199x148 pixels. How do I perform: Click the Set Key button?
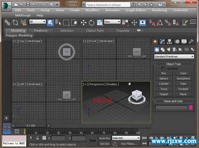pos(105,144)
